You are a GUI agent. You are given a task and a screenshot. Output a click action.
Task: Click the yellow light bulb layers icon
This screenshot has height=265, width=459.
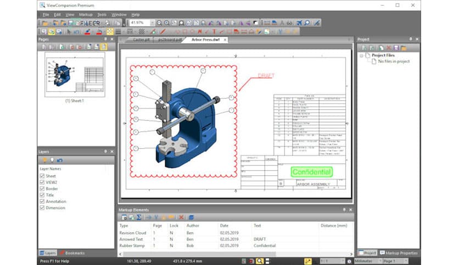44,160
